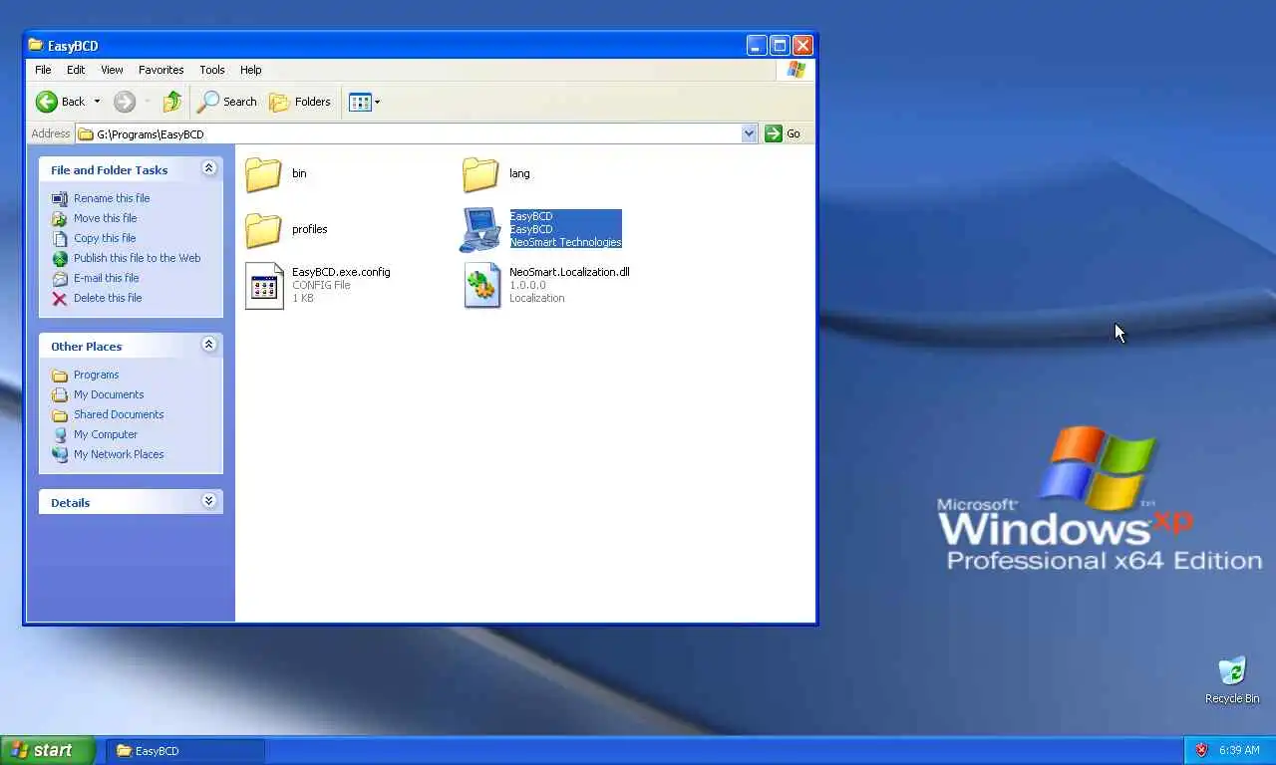Click the NeoSmart Technologies highlighted text
This screenshot has width=1276, height=765.
click(x=565, y=242)
